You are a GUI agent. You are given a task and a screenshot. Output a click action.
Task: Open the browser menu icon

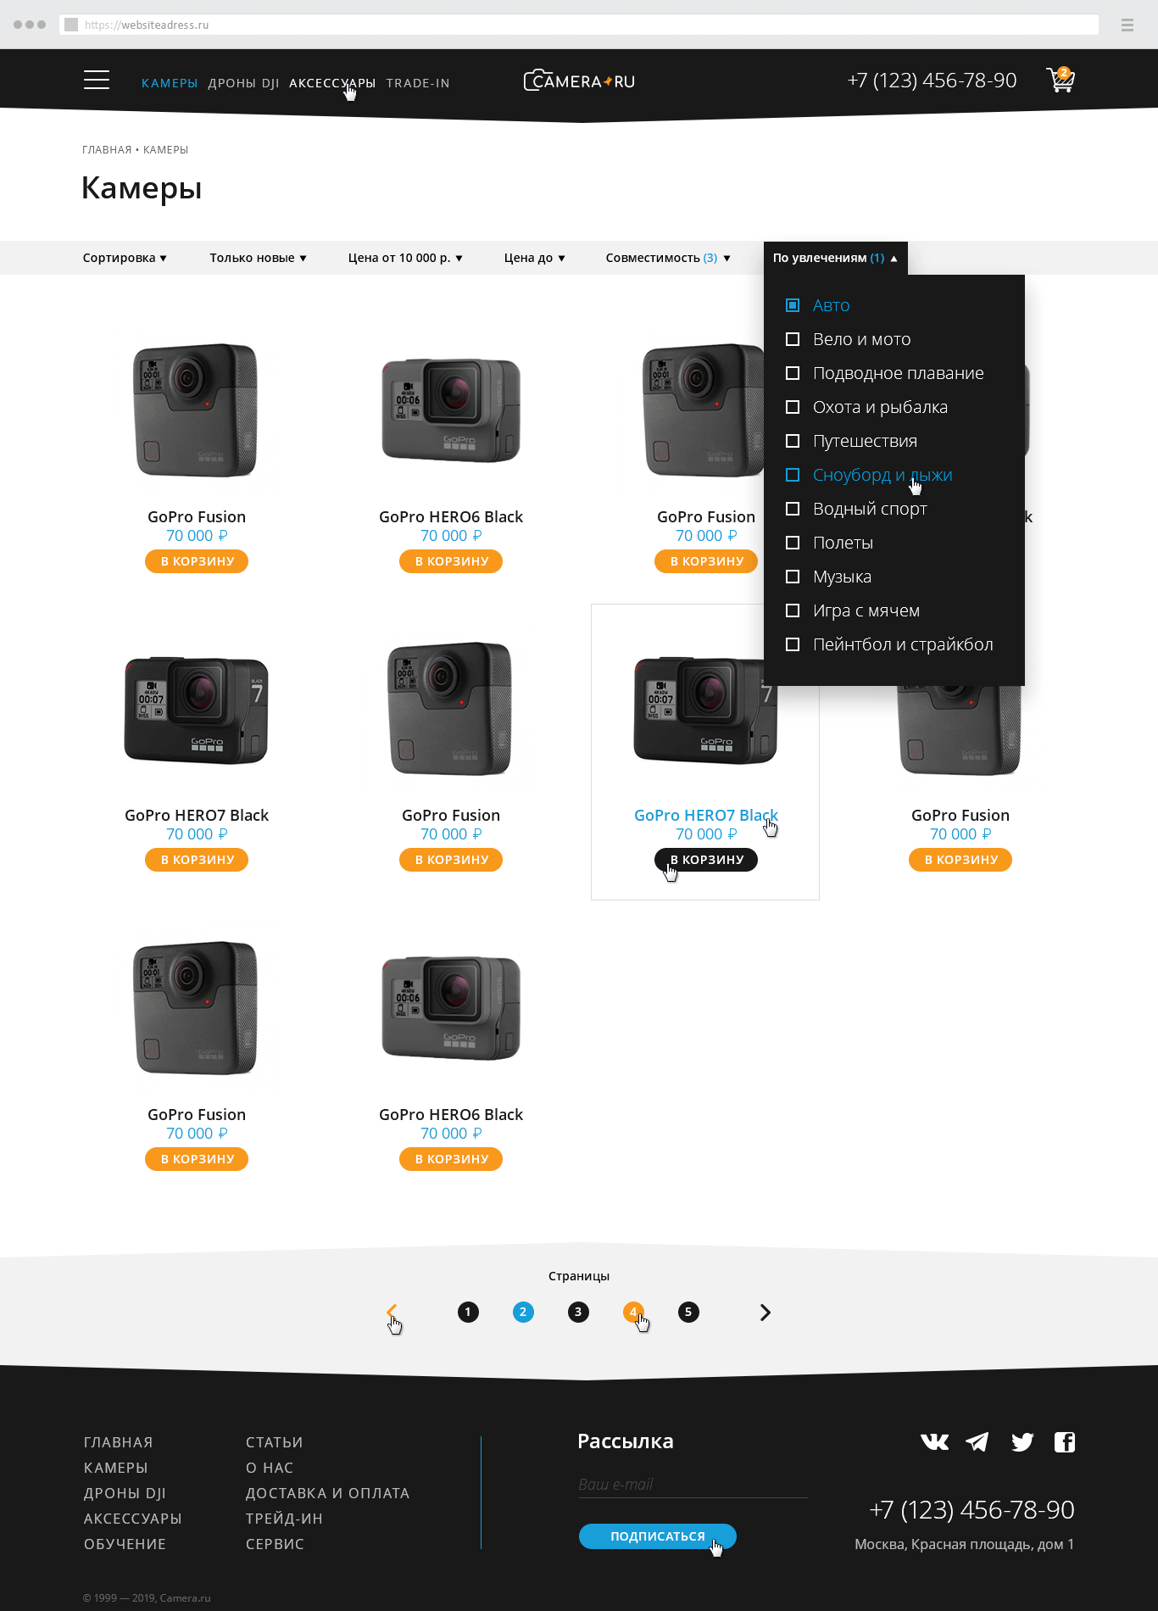pos(1127,25)
